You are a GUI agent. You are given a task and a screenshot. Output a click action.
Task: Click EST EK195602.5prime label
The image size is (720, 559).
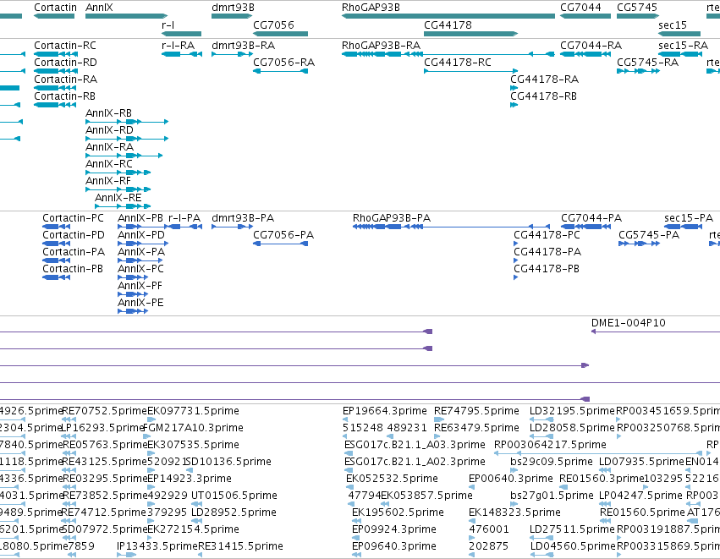coord(398,512)
